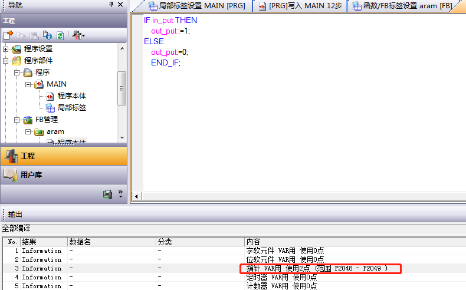Image resolution: width=466 pixels, height=290 pixels.
Task: Click the green refresh icon in navigation toolbar
Action: (x=60, y=35)
